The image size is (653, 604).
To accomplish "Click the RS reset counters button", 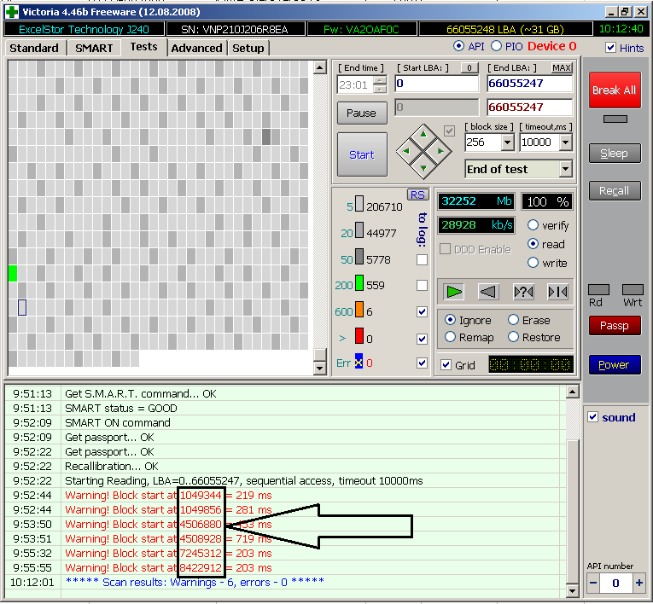I will [x=417, y=195].
